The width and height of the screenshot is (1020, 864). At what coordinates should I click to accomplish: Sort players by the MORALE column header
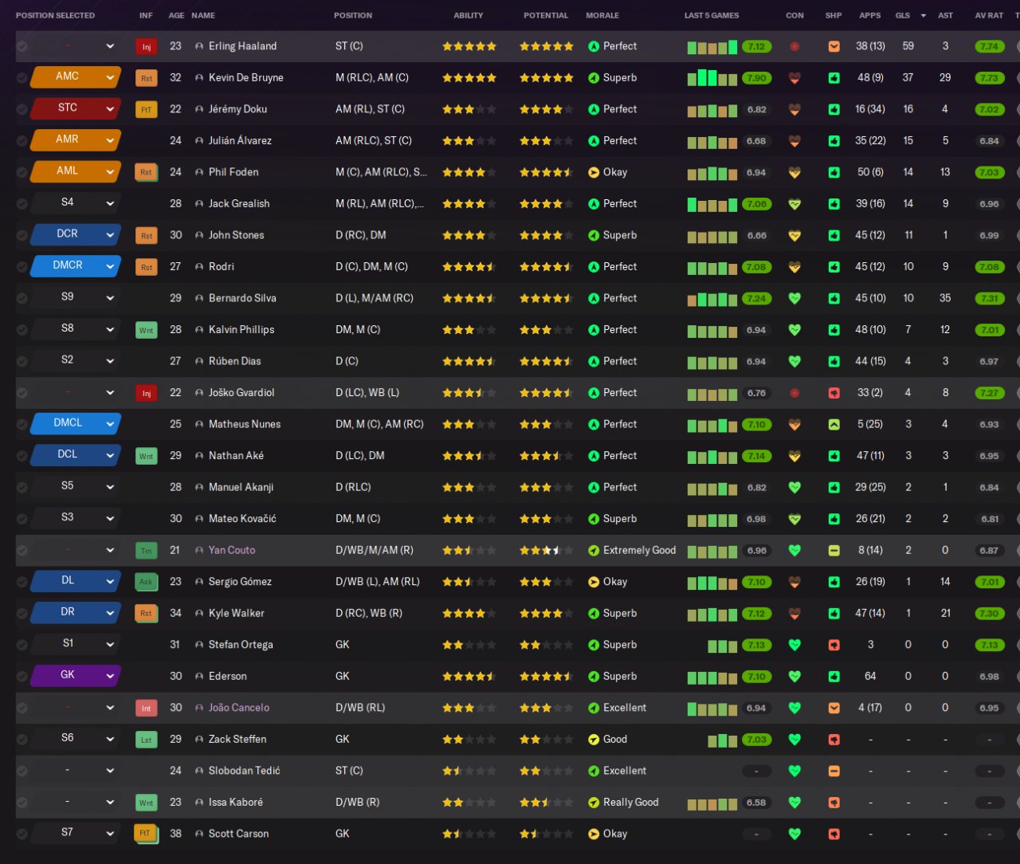(x=602, y=15)
